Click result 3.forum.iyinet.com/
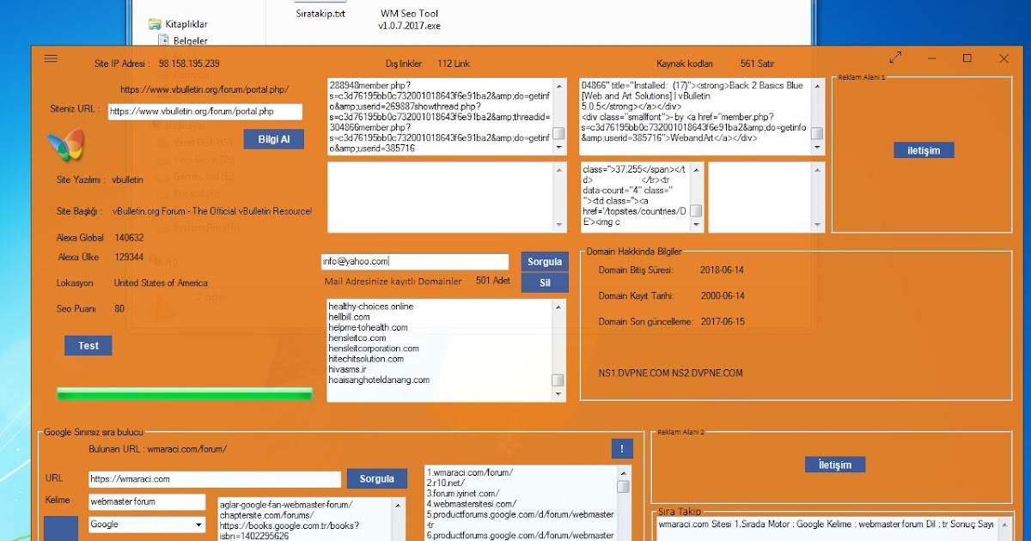 (x=463, y=494)
